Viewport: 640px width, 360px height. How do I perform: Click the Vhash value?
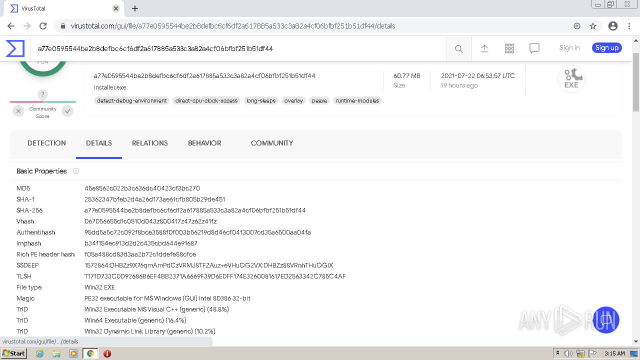pos(150,221)
